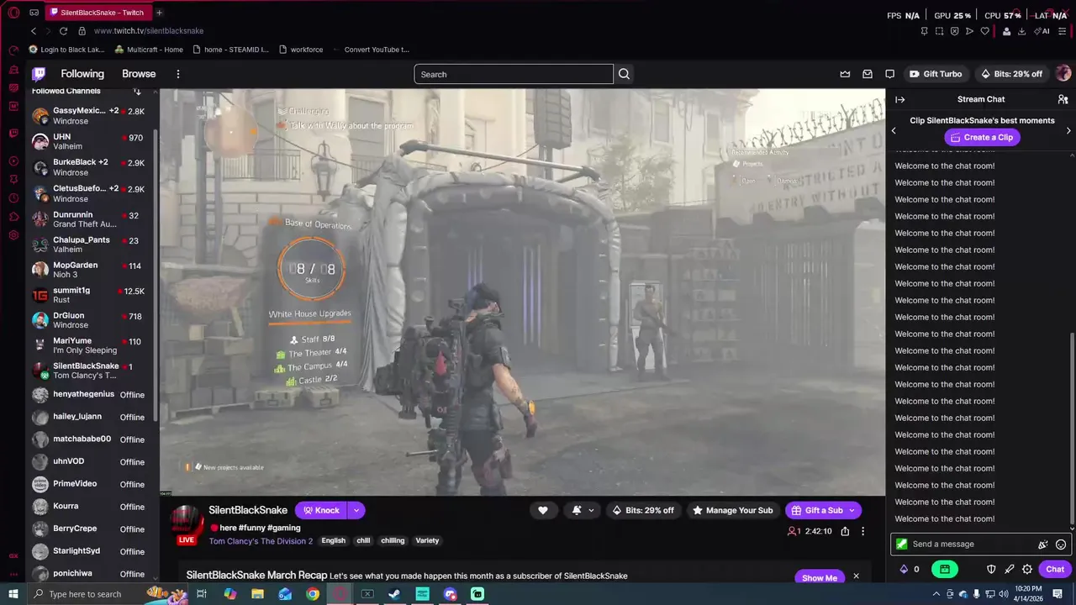Open the Following tab

(x=82, y=74)
